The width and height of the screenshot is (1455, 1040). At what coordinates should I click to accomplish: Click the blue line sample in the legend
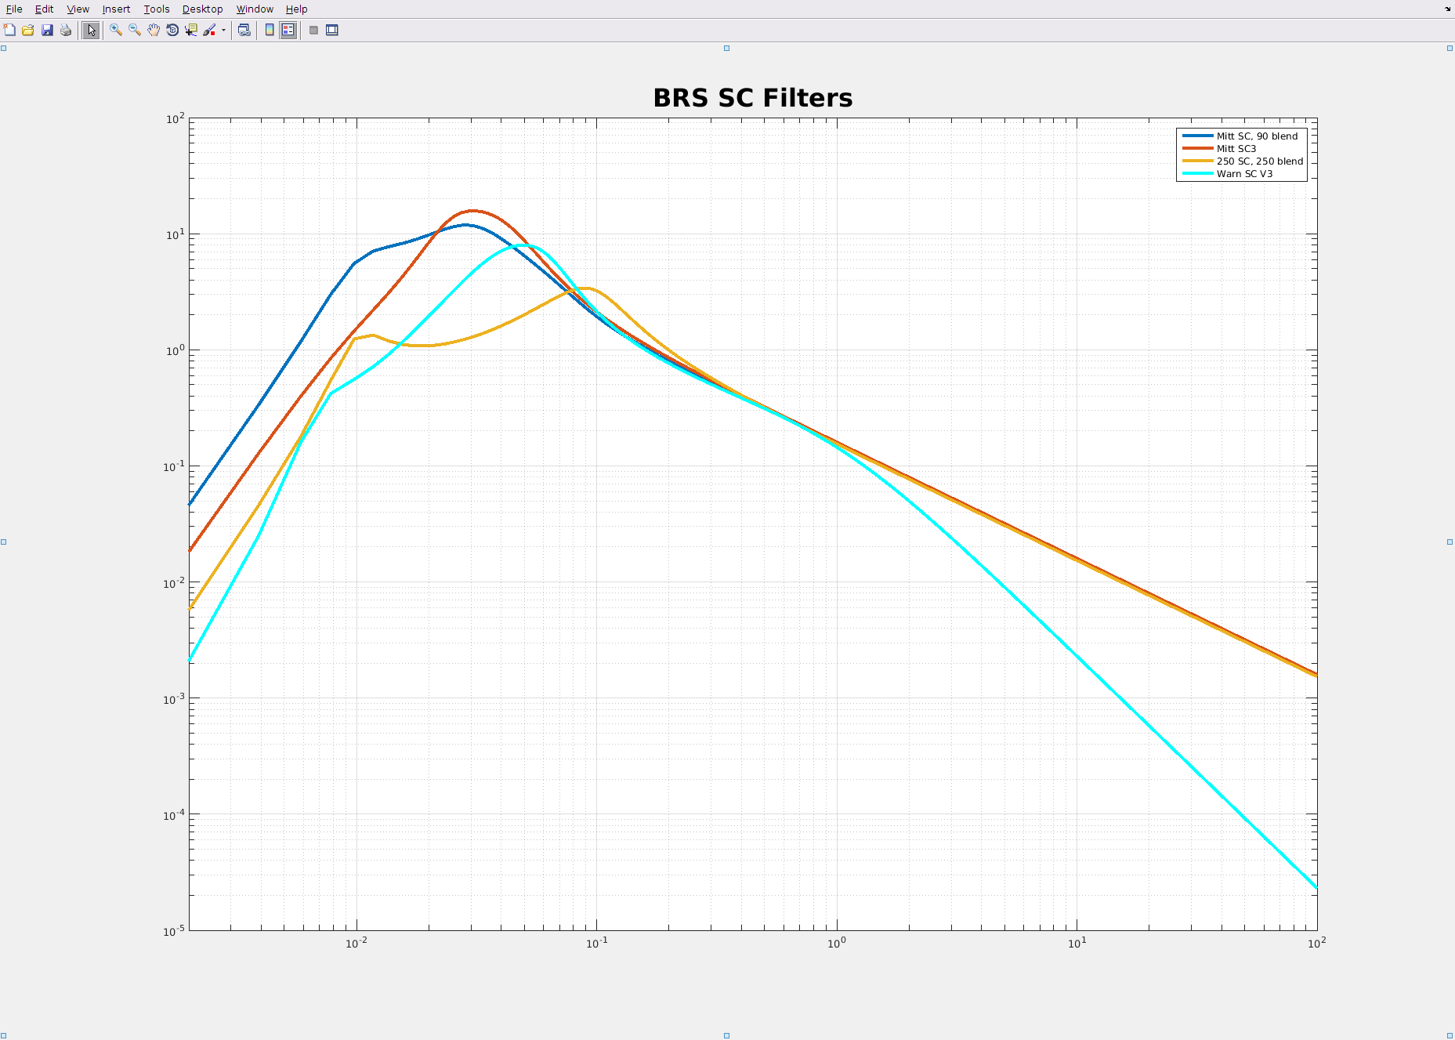pos(1197,136)
